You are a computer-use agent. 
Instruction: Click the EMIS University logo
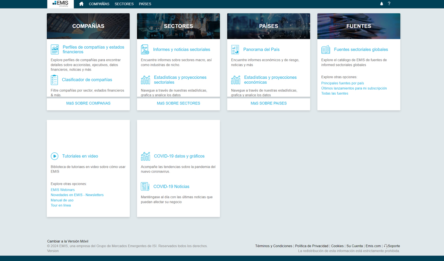click(60, 4)
